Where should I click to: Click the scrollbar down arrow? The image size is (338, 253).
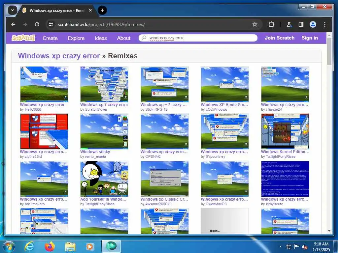[x=329, y=231]
